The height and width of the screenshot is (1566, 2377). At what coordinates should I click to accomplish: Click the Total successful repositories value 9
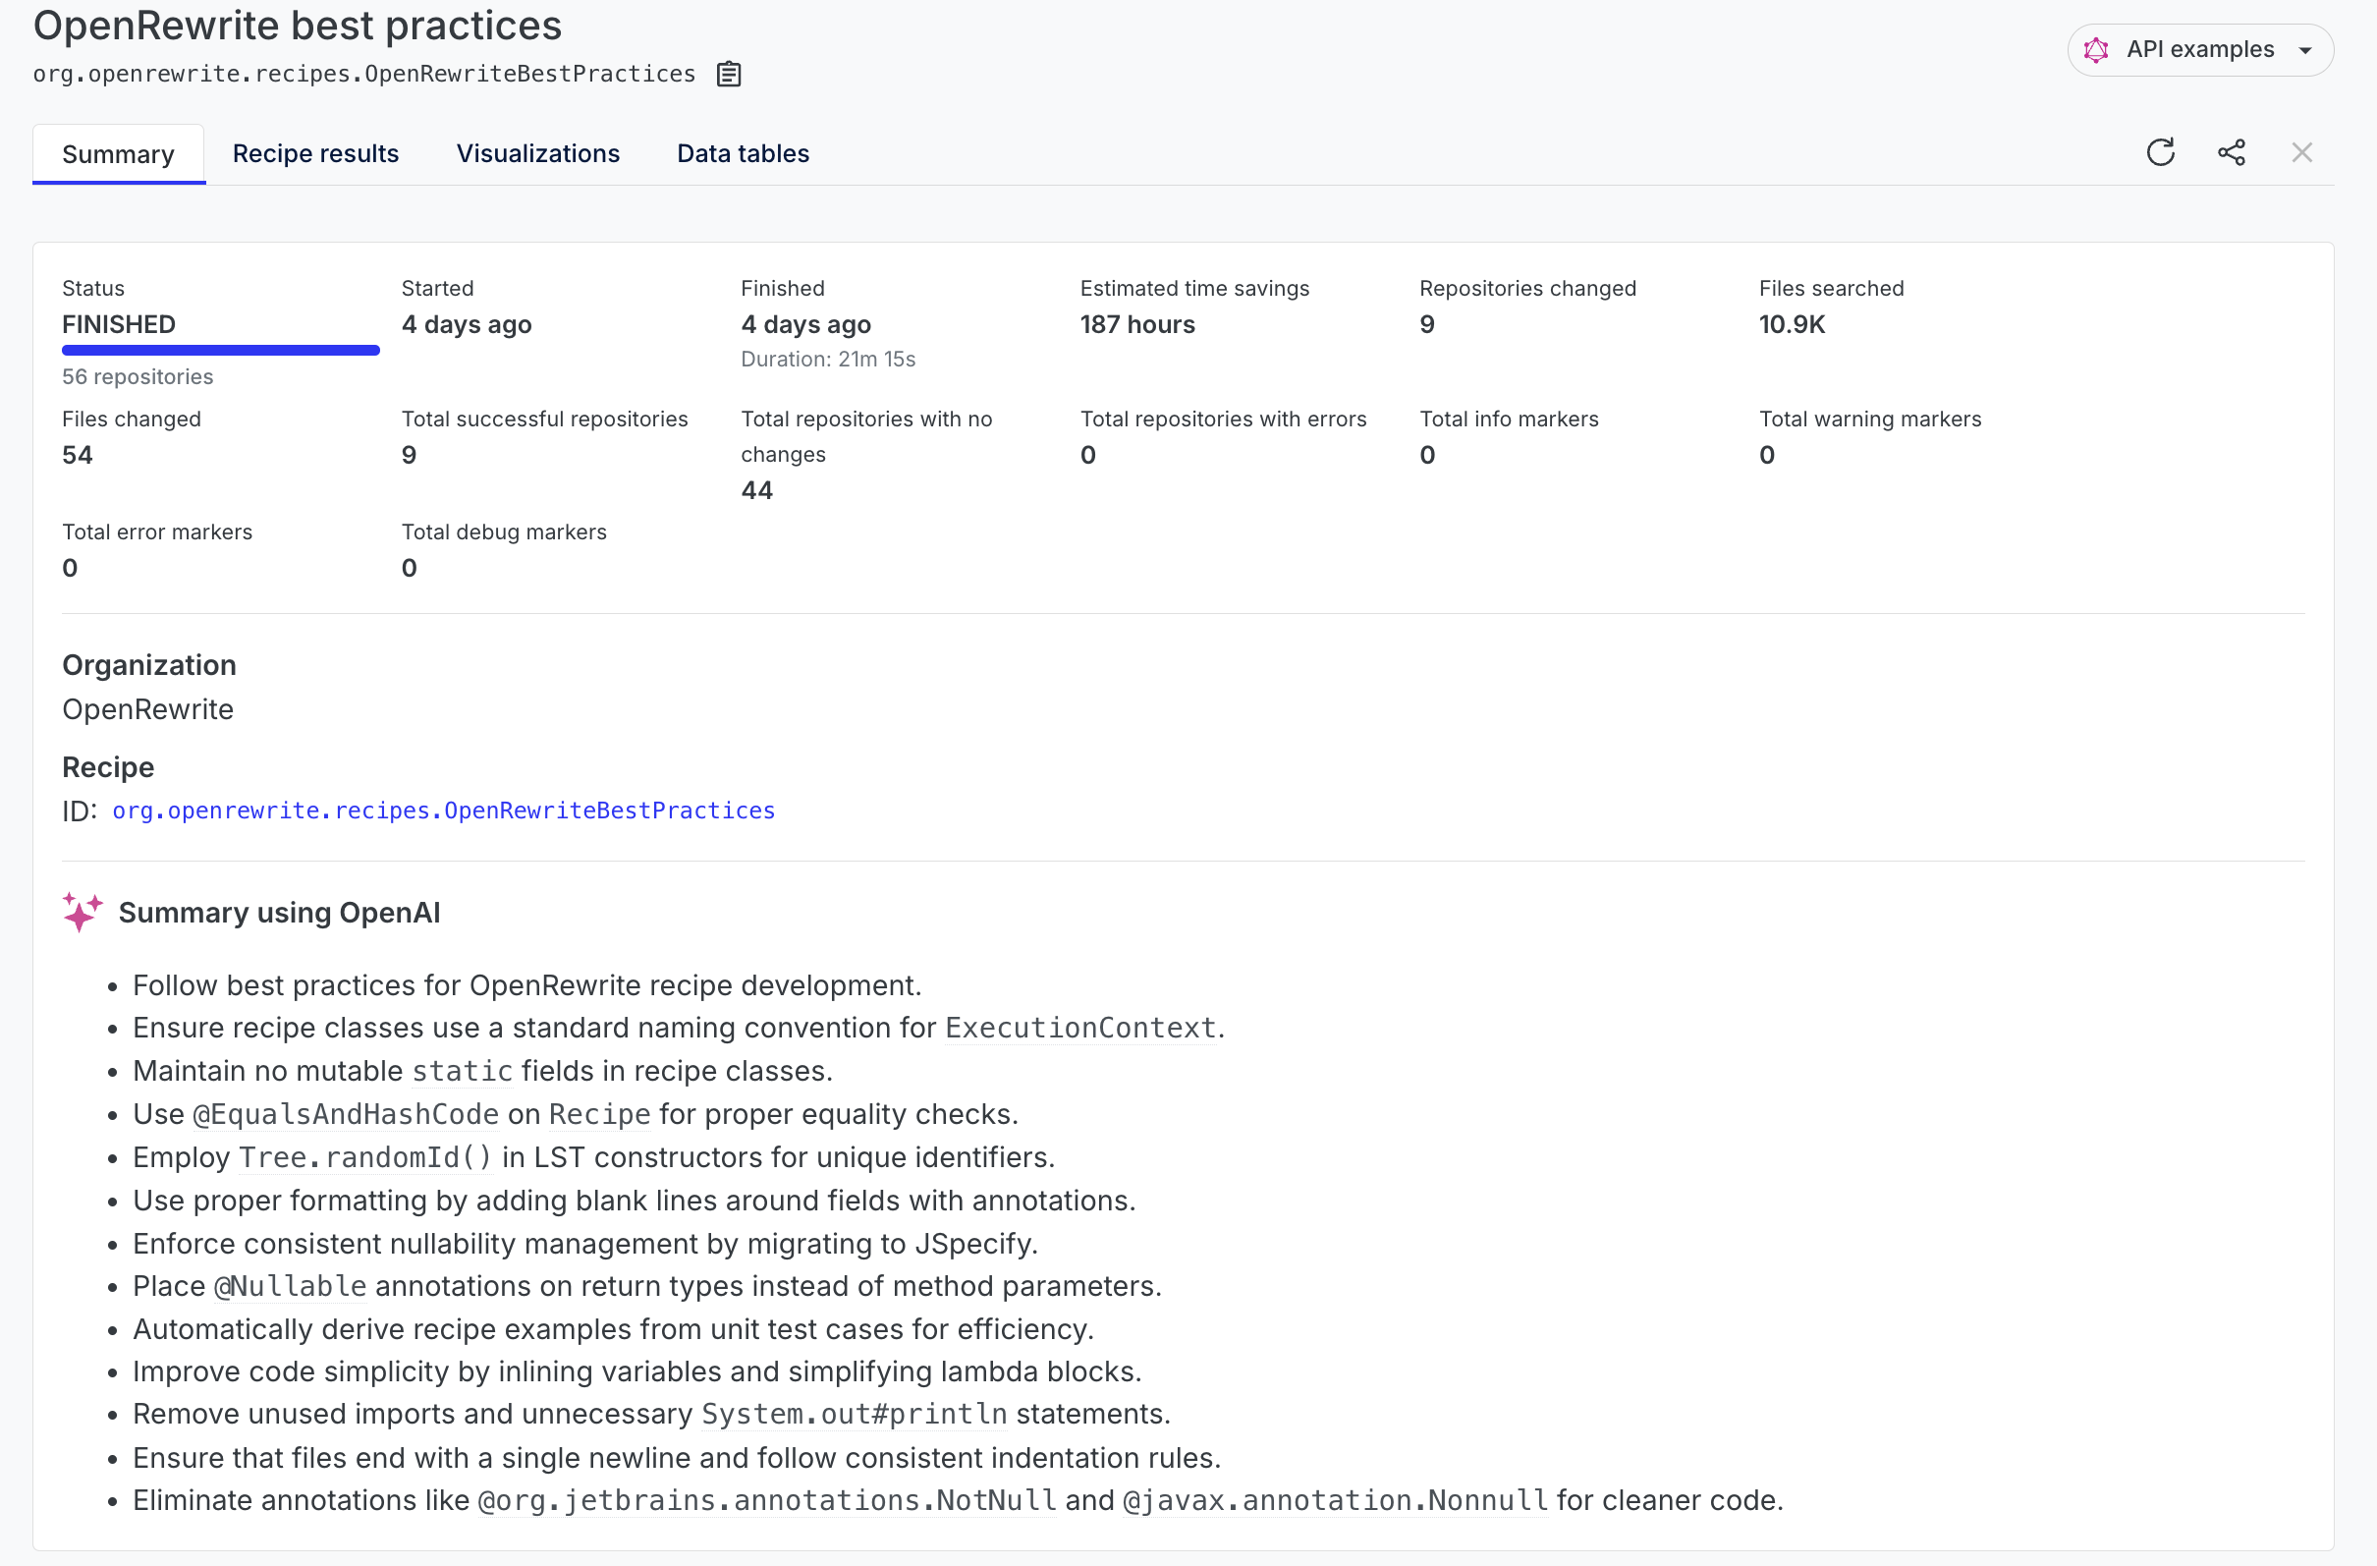409,455
